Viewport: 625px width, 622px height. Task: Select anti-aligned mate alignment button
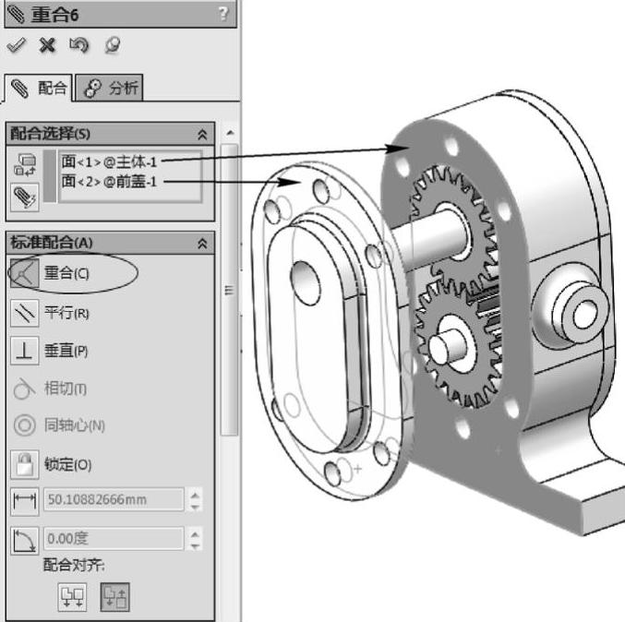click(114, 596)
